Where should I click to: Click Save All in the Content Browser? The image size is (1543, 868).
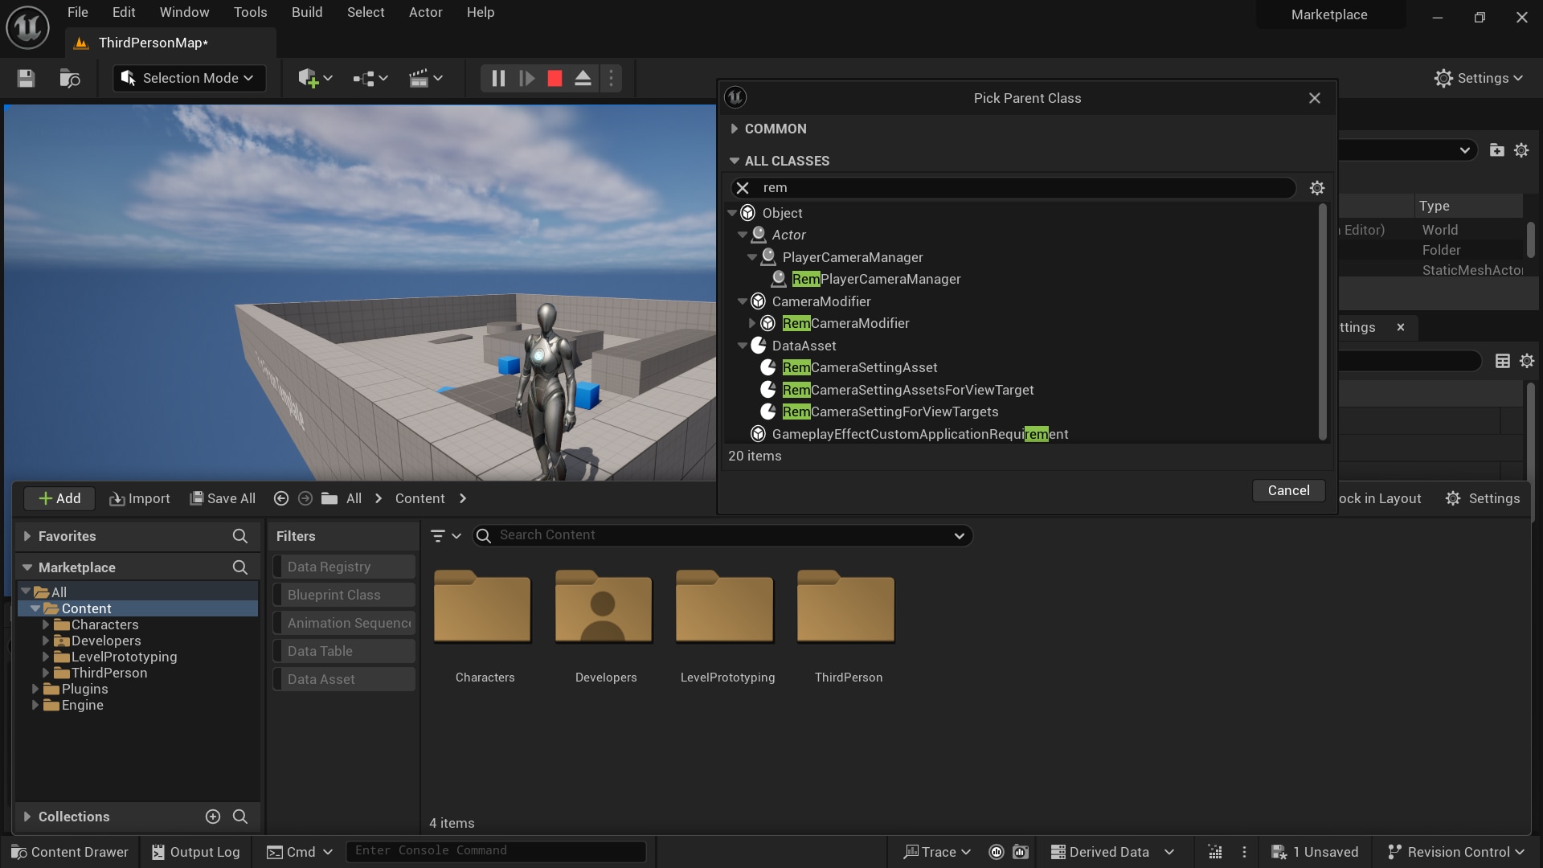point(223,498)
